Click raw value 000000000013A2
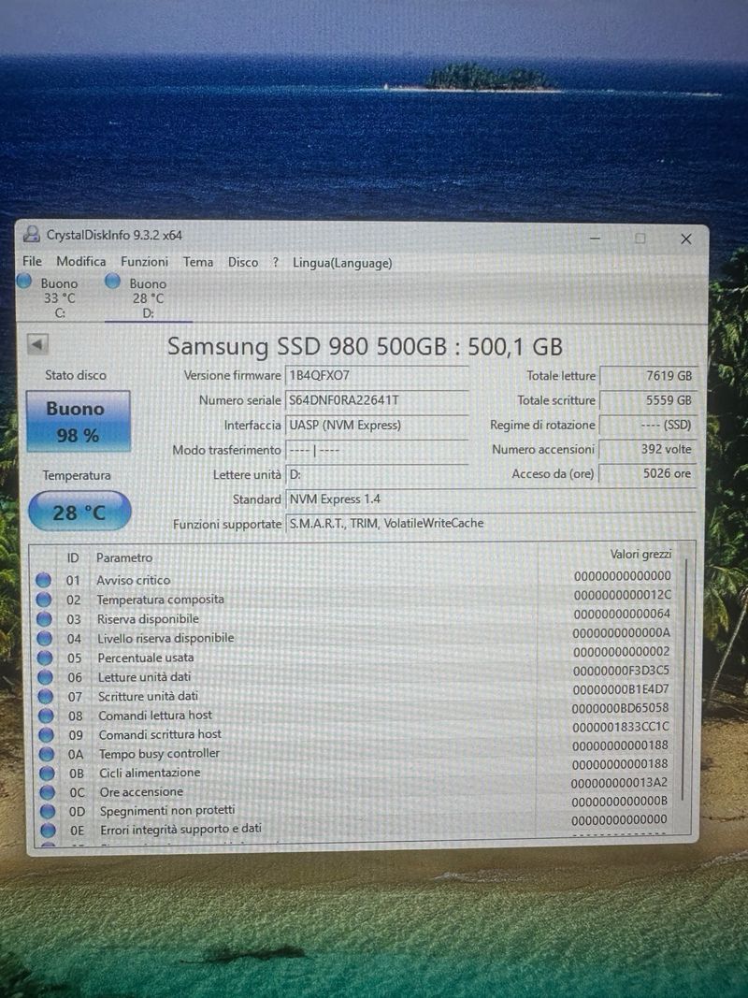 tap(619, 783)
